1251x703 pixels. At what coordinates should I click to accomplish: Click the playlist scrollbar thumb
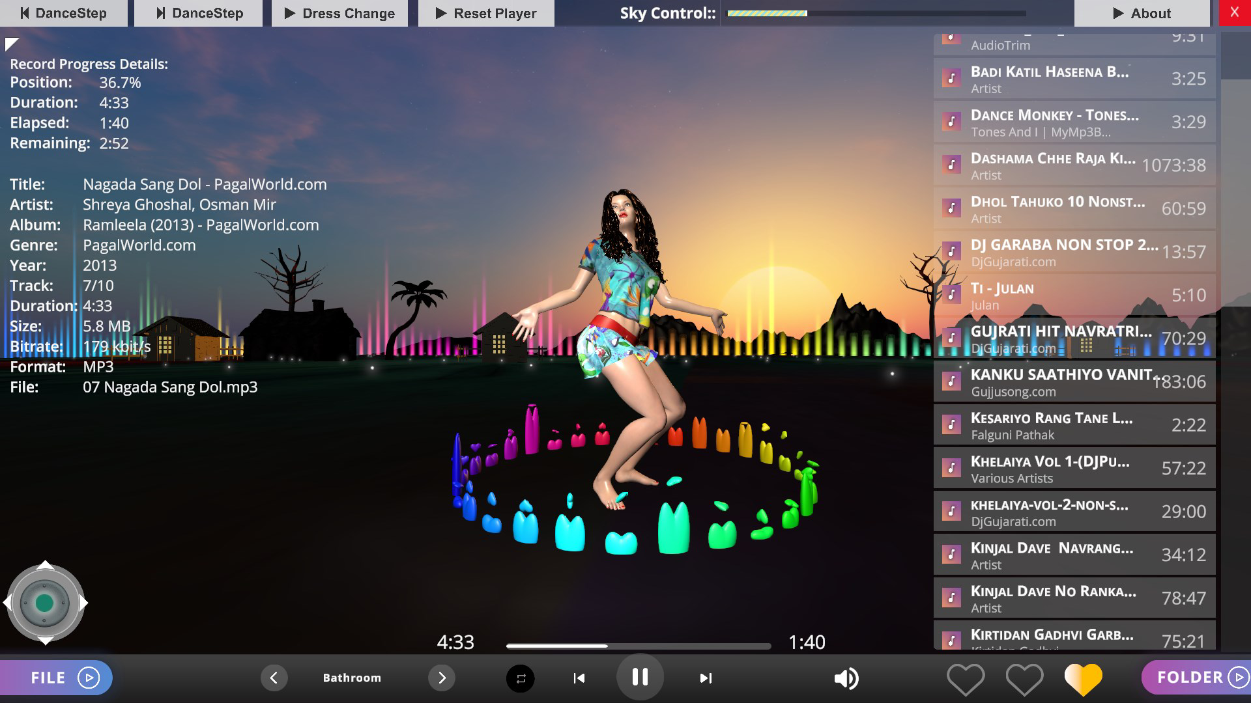(x=1235, y=56)
